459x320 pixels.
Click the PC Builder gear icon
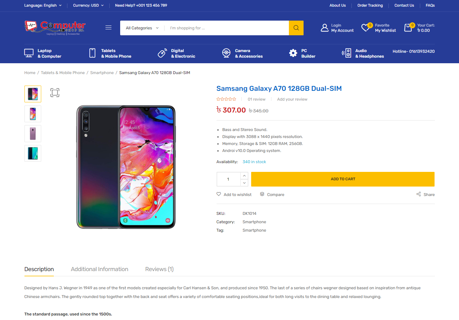pos(293,53)
